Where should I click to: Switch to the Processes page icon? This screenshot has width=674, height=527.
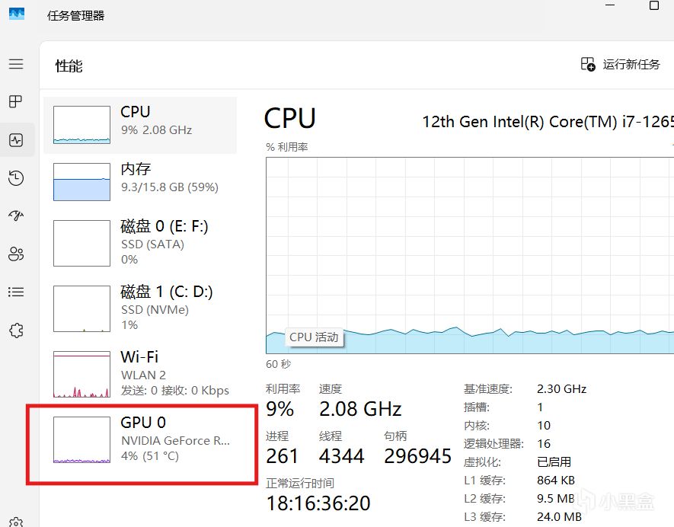tap(16, 102)
